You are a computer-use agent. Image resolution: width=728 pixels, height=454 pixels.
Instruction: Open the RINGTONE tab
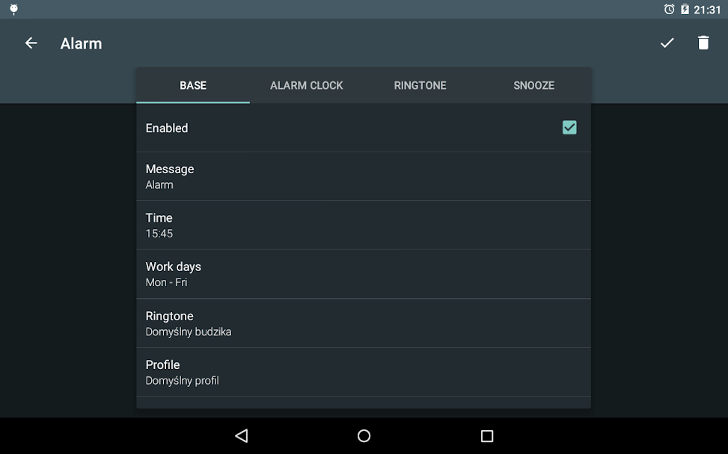tap(420, 85)
